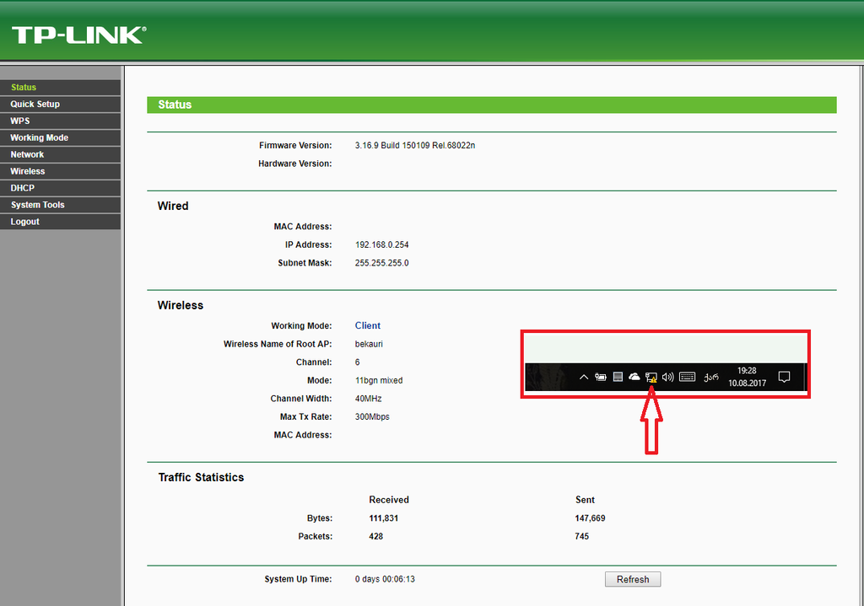This screenshot has width=864, height=606.
Task: Open the network icon with warning sign
Action: click(651, 378)
